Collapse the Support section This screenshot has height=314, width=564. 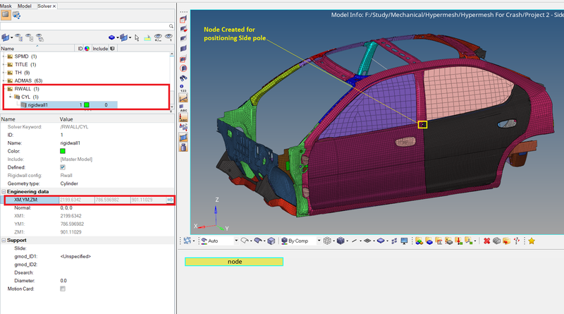point(3,241)
